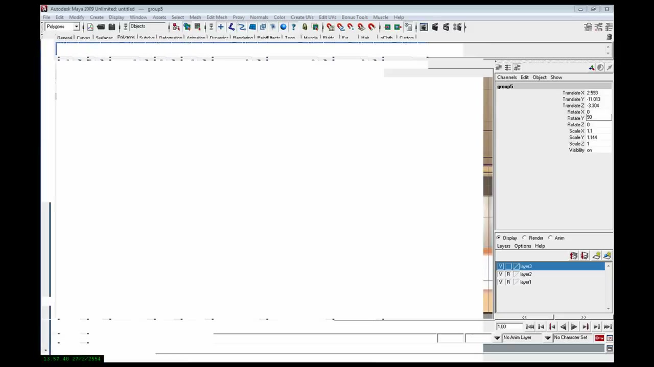654x367 pixels.
Task: Open the Layers menu in Layer Editor
Action: (x=504, y=246)
